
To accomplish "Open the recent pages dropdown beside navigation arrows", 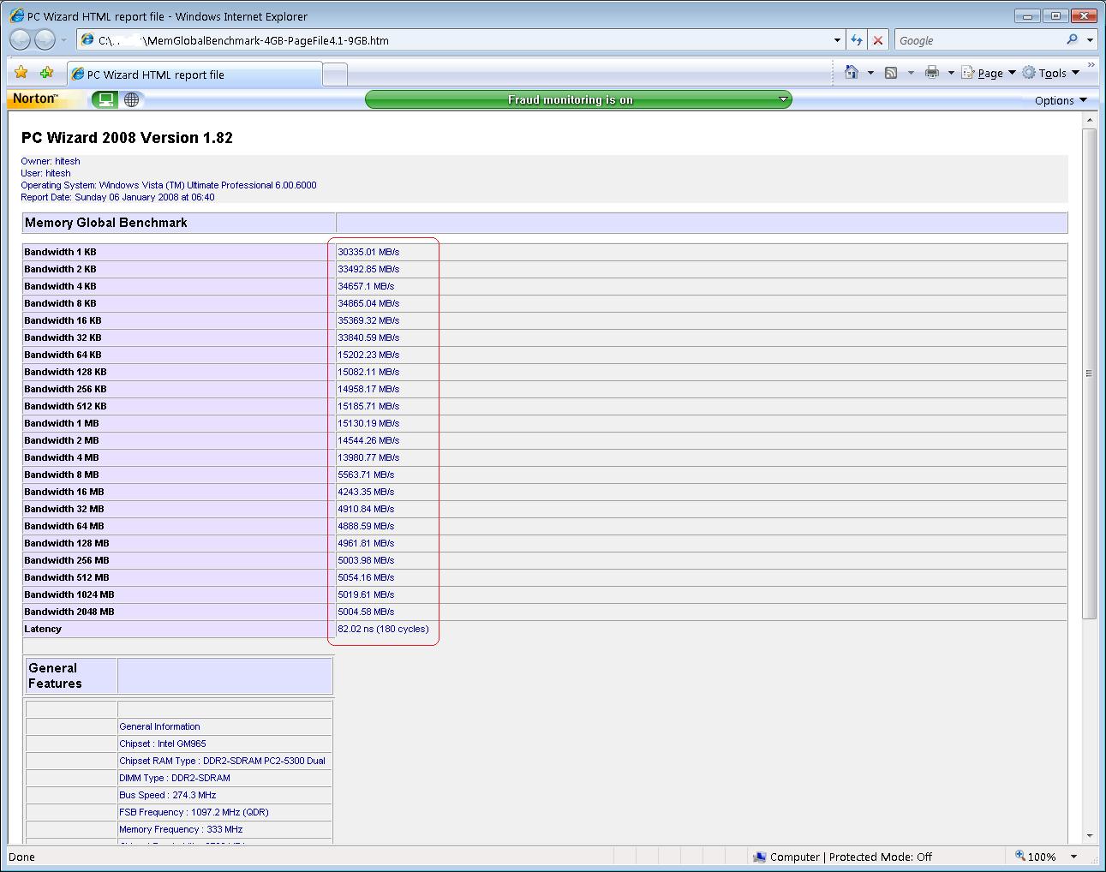I will (x=63, y=40).
